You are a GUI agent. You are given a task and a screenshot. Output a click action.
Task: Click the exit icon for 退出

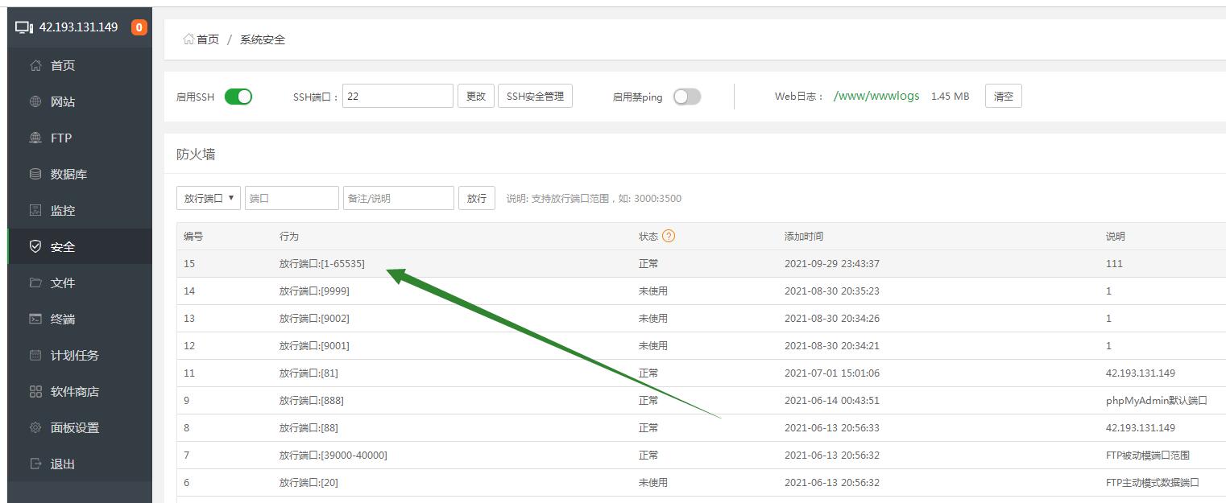click(35, 464)
